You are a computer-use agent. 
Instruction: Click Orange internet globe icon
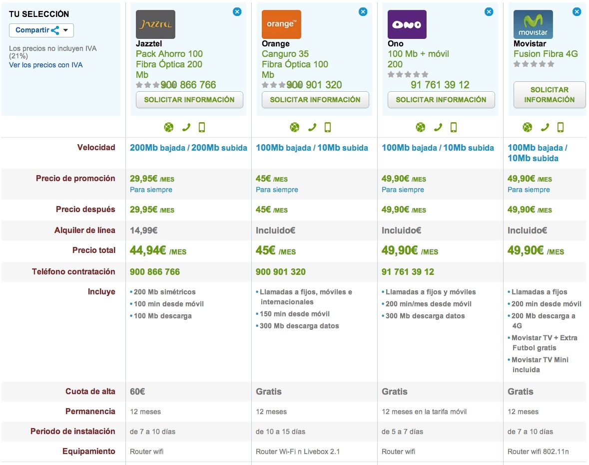pos(295,128)
